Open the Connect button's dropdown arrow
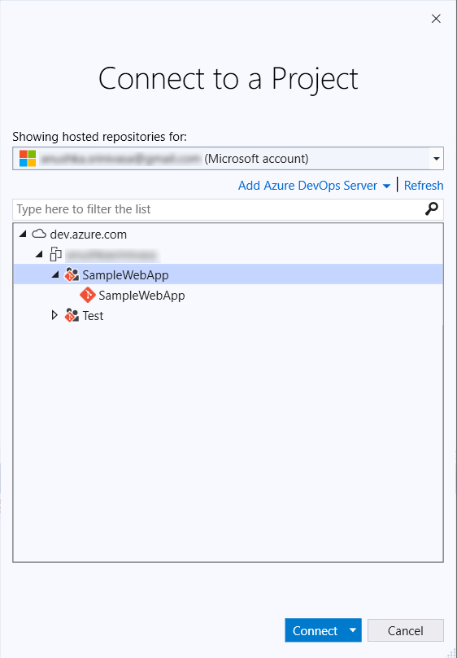457x658 pixels. tap(353, 629)
